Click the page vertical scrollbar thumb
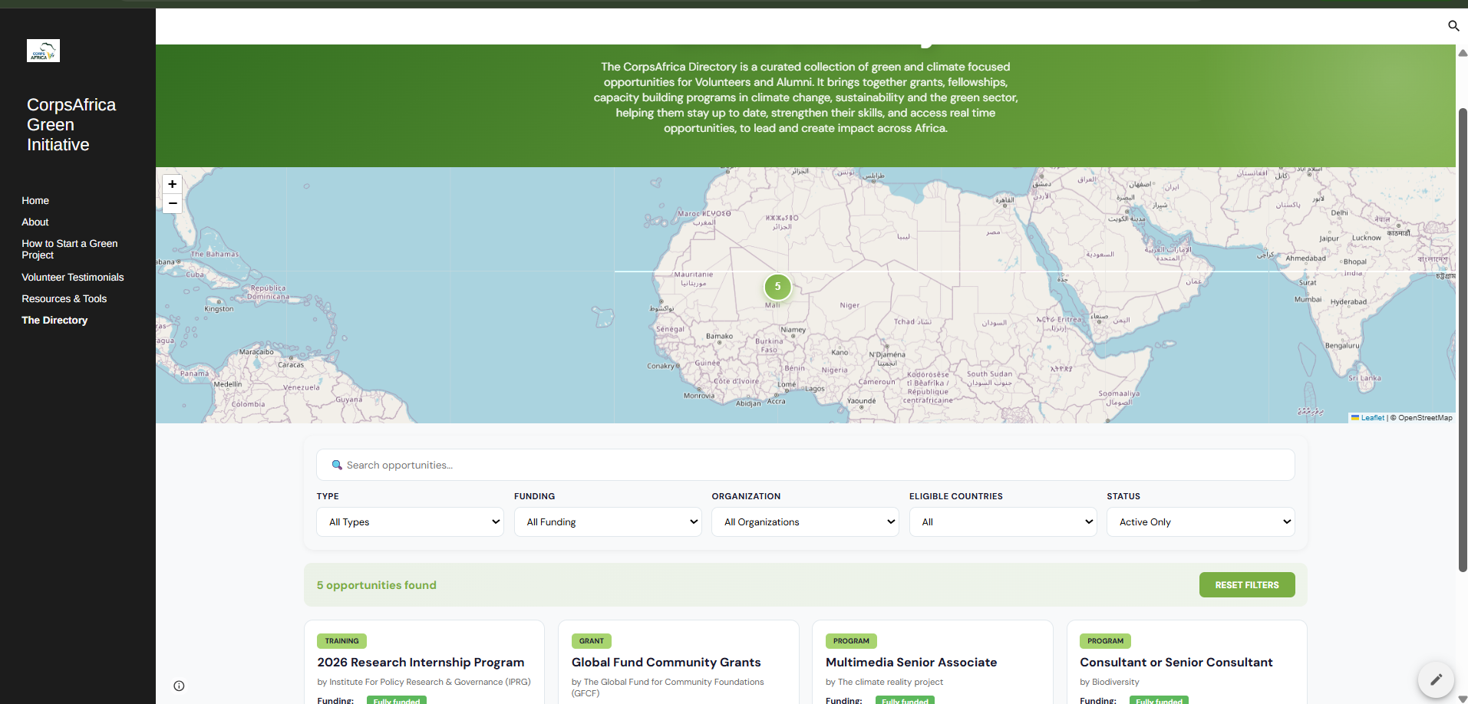 click(x=1463, y=340)
